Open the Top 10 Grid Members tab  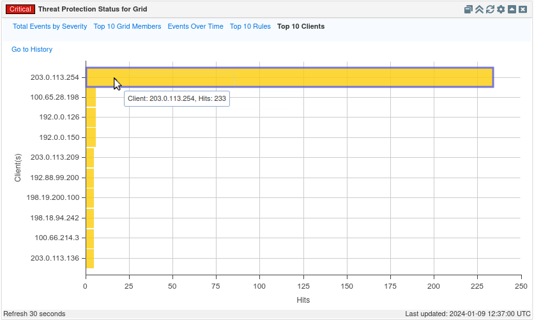coord(127,27)
